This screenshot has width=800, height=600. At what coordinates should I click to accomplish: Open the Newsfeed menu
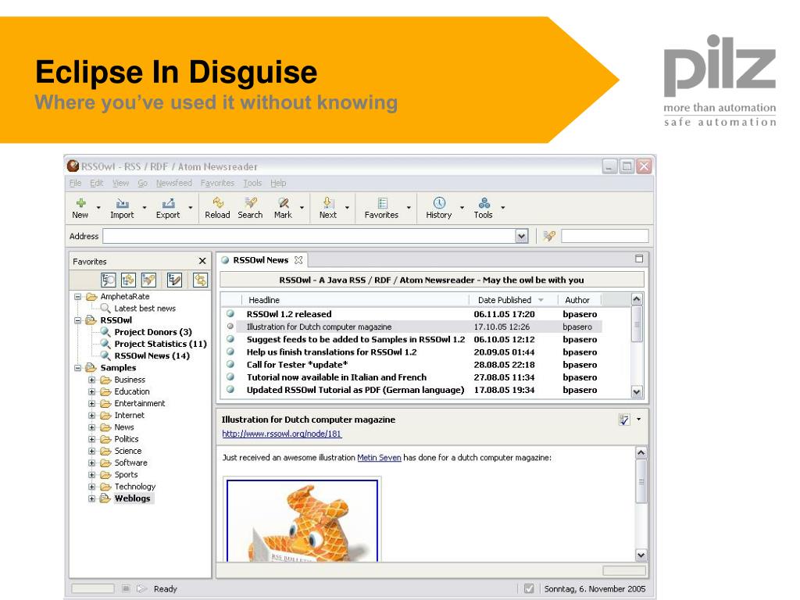[x=174, y=183]
